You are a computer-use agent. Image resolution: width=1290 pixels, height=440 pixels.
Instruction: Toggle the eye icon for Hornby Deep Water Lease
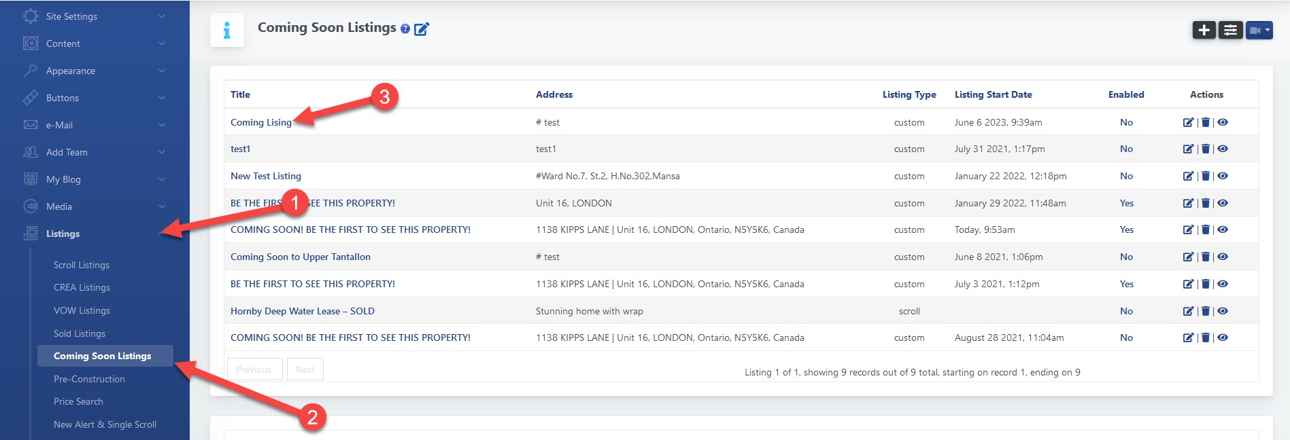(x=1223, y=311)
